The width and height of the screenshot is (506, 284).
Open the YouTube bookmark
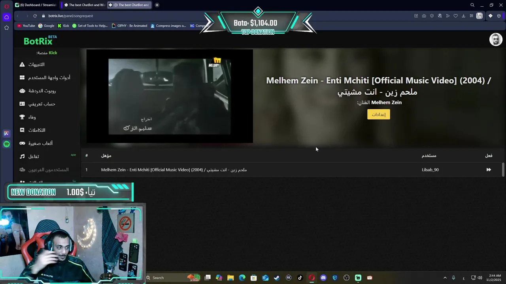click(x=26, y=26)
